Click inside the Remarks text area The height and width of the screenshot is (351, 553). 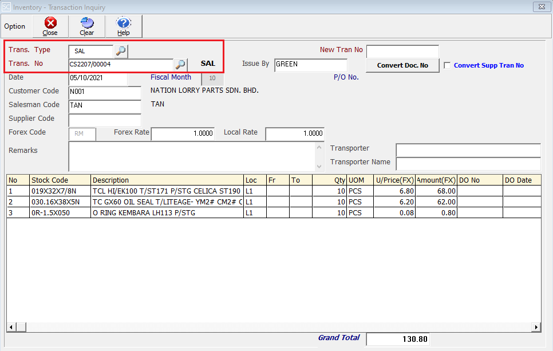192,157
